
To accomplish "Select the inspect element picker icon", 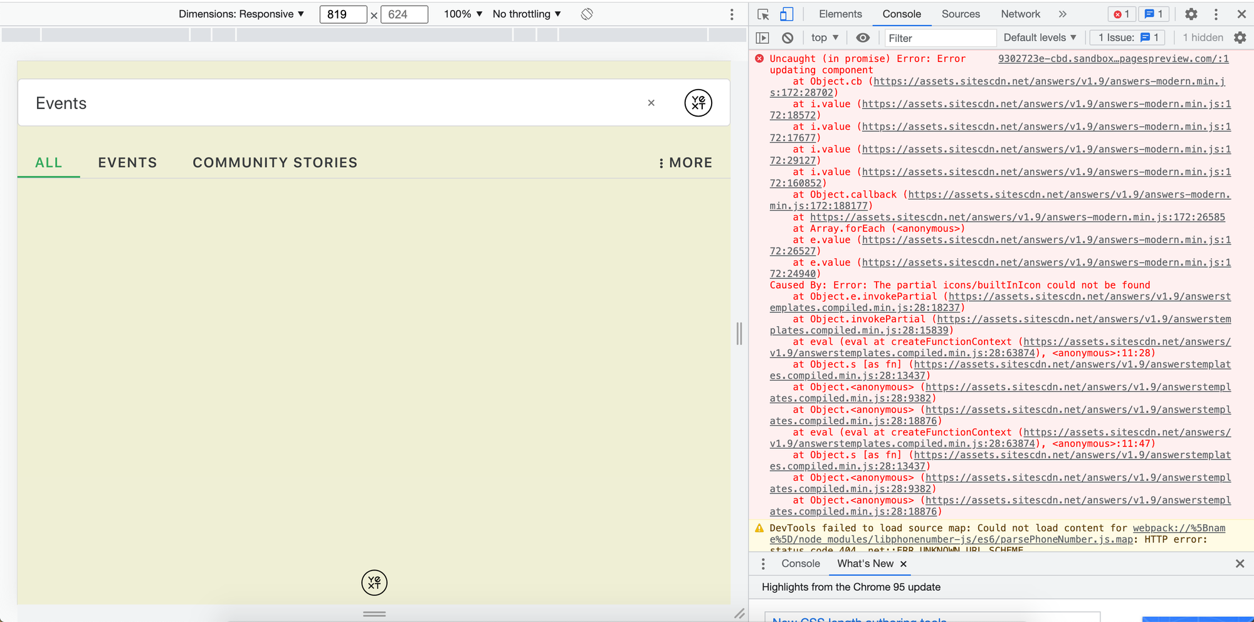I will tap(763, 14).
